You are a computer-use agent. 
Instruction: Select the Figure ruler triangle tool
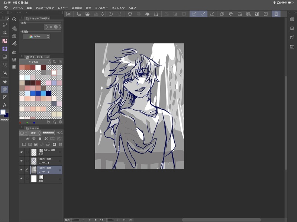[4, 97]
